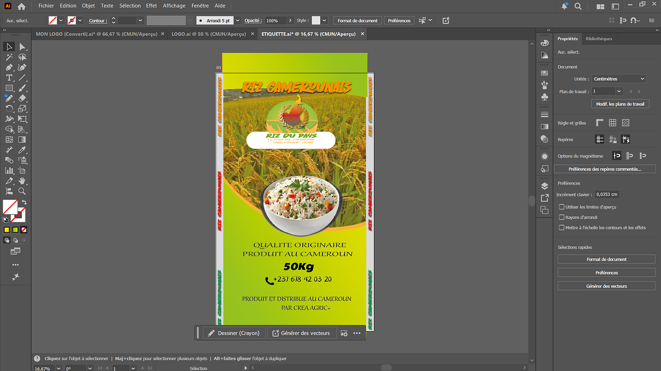Select the Rectangle shape tool
The height and width of the screenshot is (371, 661).
(9, 88)
